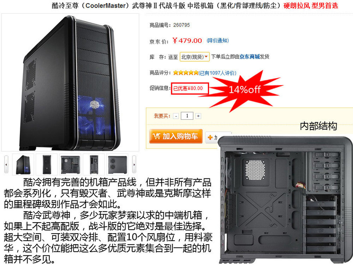Click the 京东商城 link
The height and width of the screenshot is (265, 353).
(x=250, y=57)
